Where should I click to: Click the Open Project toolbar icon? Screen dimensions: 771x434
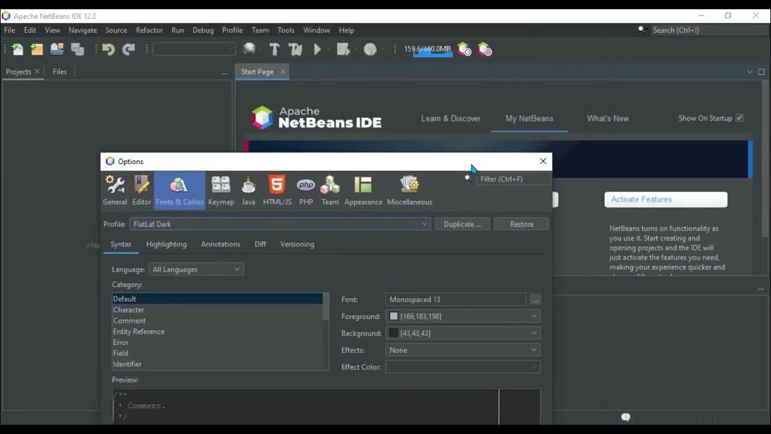pos(57,49)
